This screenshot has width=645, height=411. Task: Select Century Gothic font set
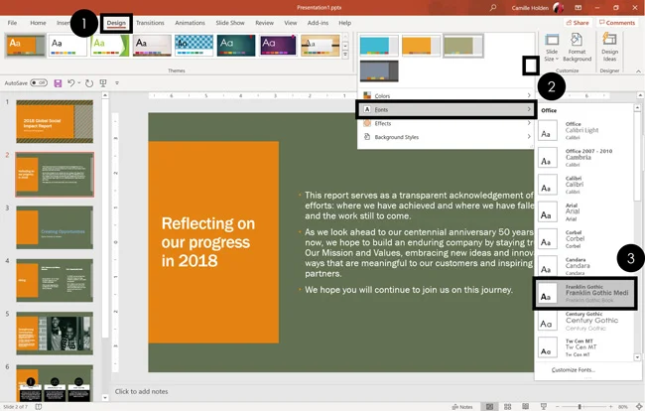click(x=584, y=321)
